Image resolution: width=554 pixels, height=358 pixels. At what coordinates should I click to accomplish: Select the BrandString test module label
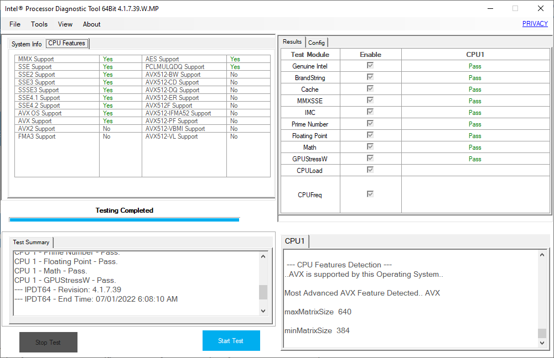(x=310, y=77)
